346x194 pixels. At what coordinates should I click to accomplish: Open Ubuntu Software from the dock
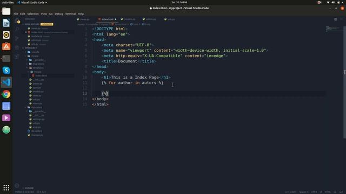tap(6, 47)
